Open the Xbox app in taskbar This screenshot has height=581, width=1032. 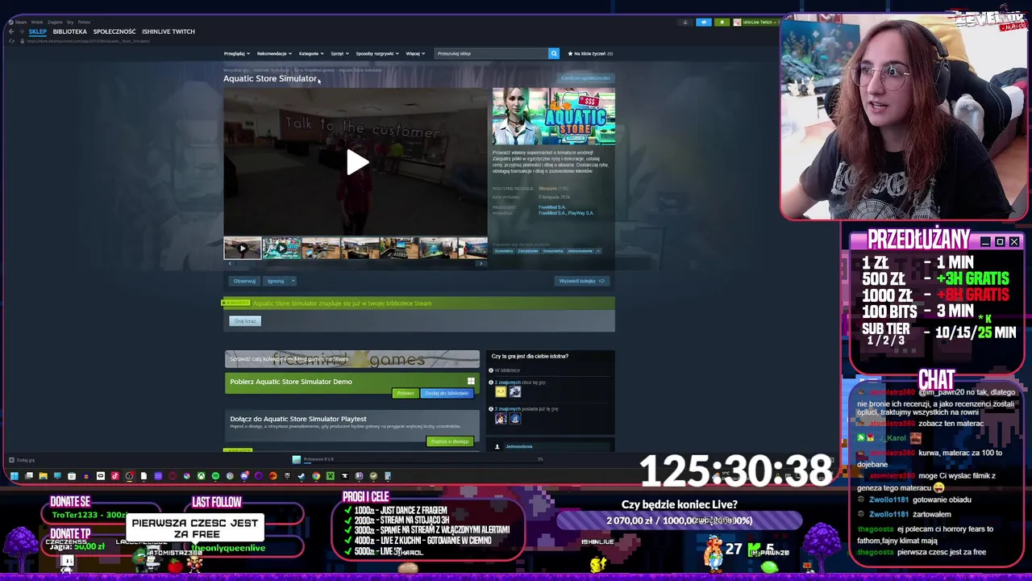coord(201,476)
